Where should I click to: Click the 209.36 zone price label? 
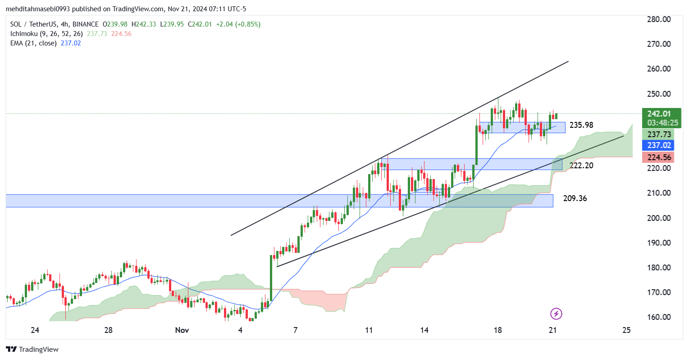click(x=575, y=198)
